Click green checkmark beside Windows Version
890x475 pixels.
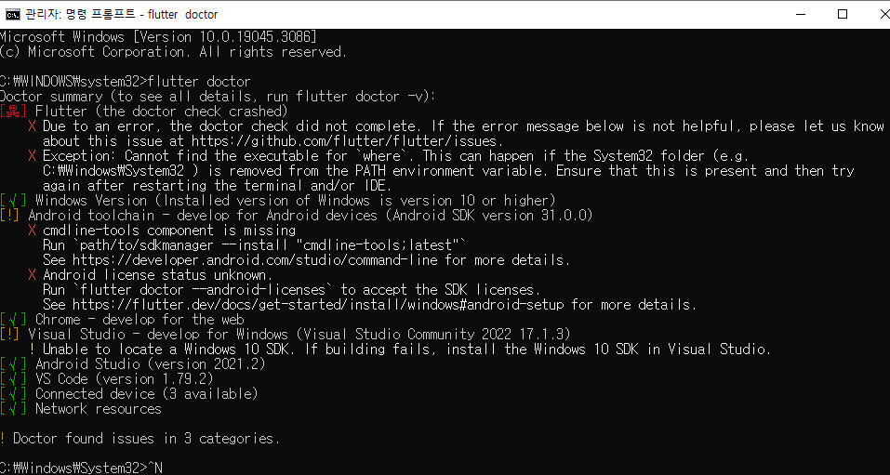[14, 201]
